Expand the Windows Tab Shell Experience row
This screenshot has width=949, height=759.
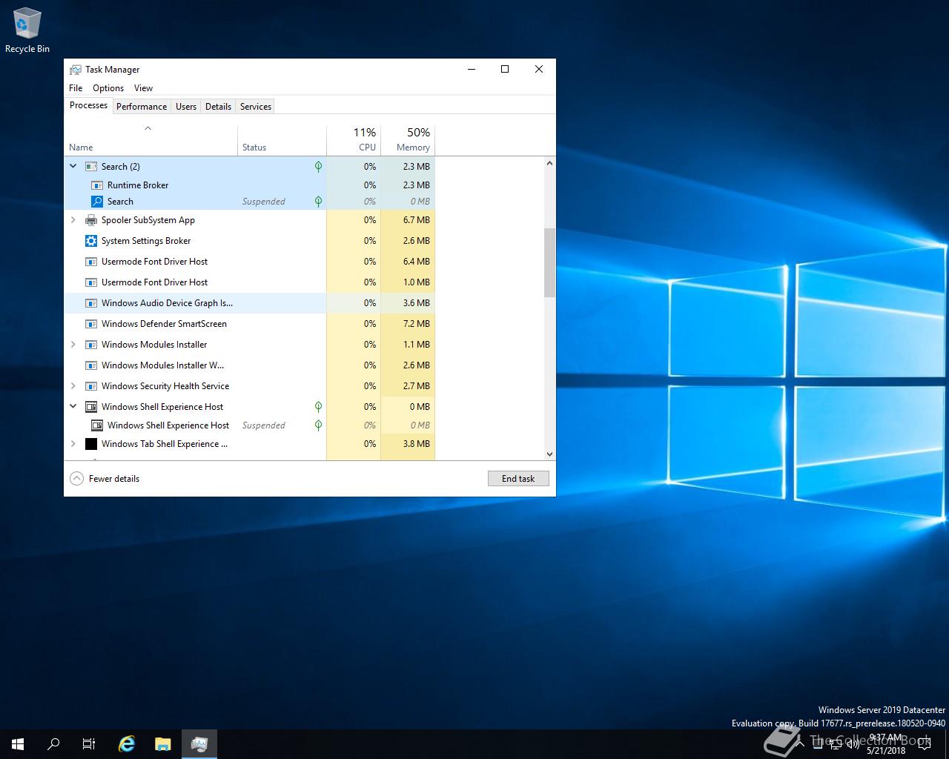click(x=73, y=444)
